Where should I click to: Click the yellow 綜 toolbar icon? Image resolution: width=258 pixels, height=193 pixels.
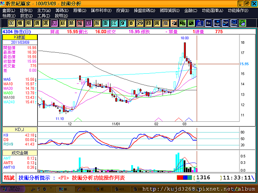(x=63, y=23)
